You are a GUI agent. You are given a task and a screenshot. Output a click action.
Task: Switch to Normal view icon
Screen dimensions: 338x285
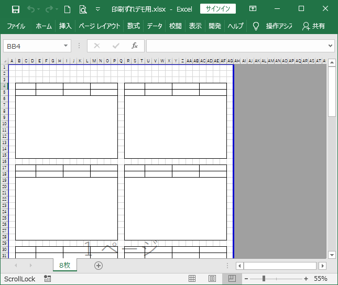(192, 279)
